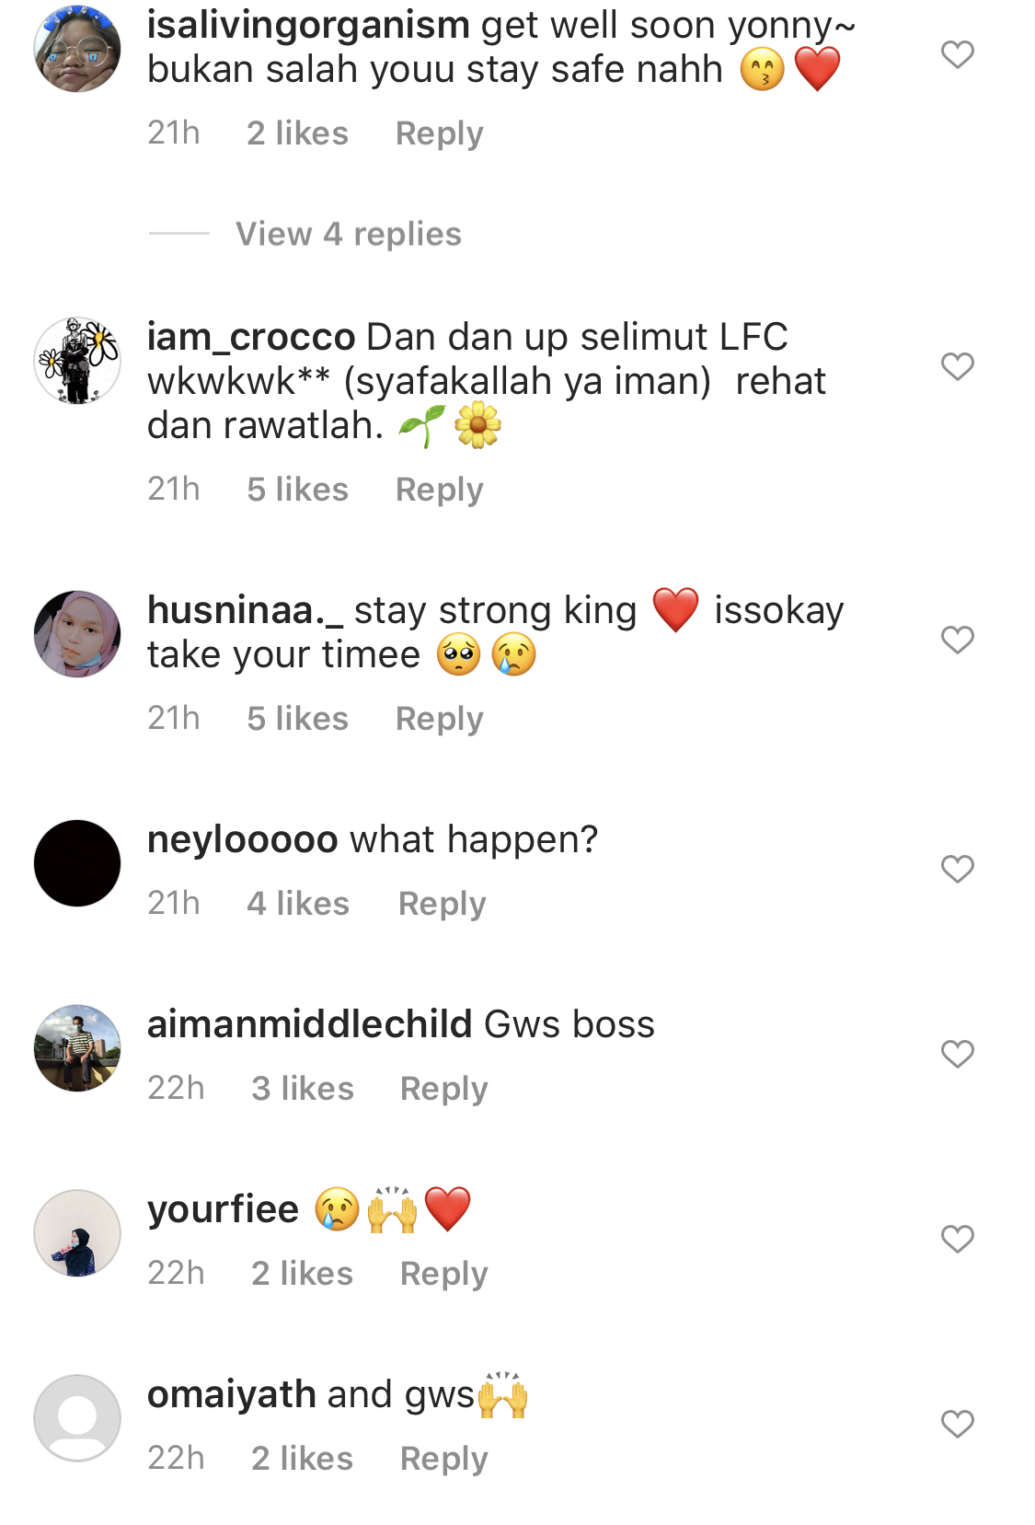Open iam_crocco's profile picture
The height and width of the screenshot is (1525, 1035).
coord(77,361)
